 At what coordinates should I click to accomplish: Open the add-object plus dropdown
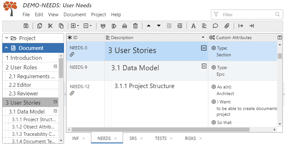click(75, 26)
